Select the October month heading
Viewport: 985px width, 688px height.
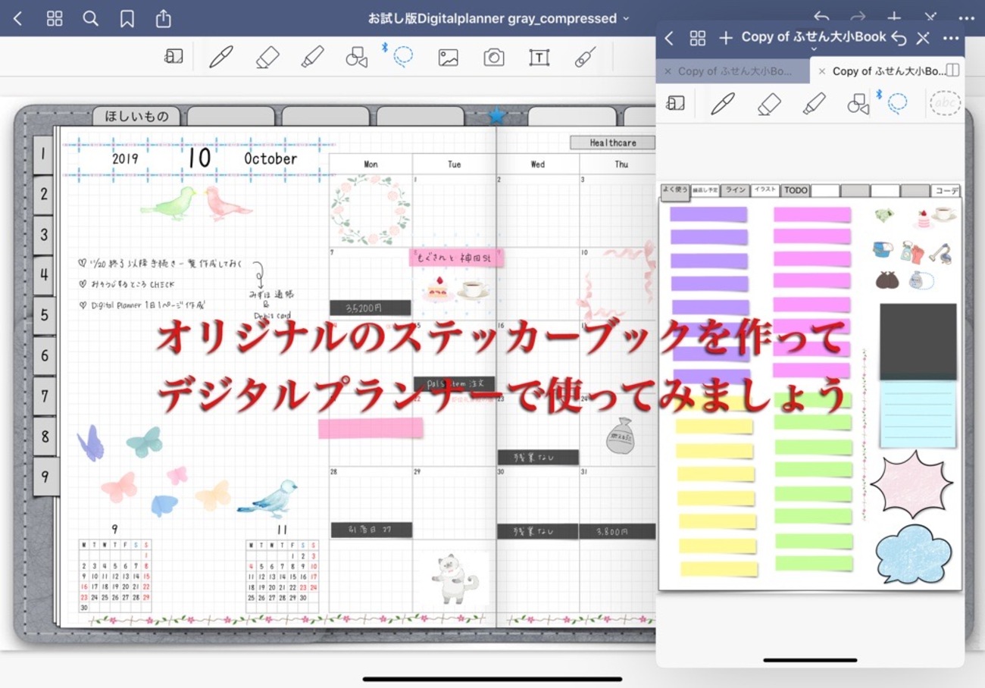(x=270, y=159)
